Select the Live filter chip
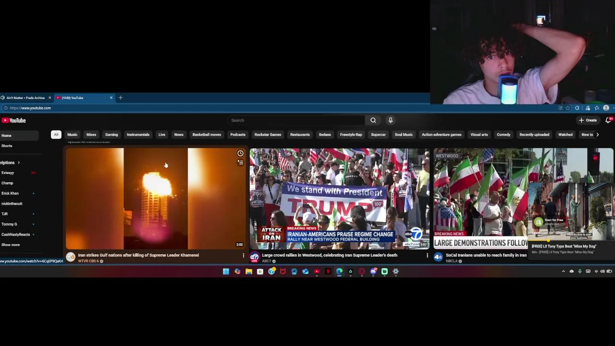Viewport: 615px width, 346px height. point(162,135)
